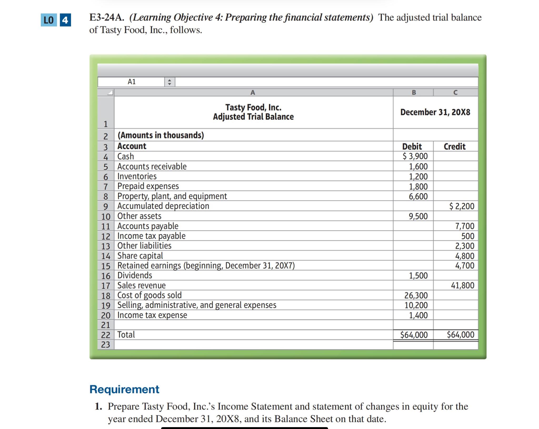Click the Cash cell

click(x=126, y=156)
